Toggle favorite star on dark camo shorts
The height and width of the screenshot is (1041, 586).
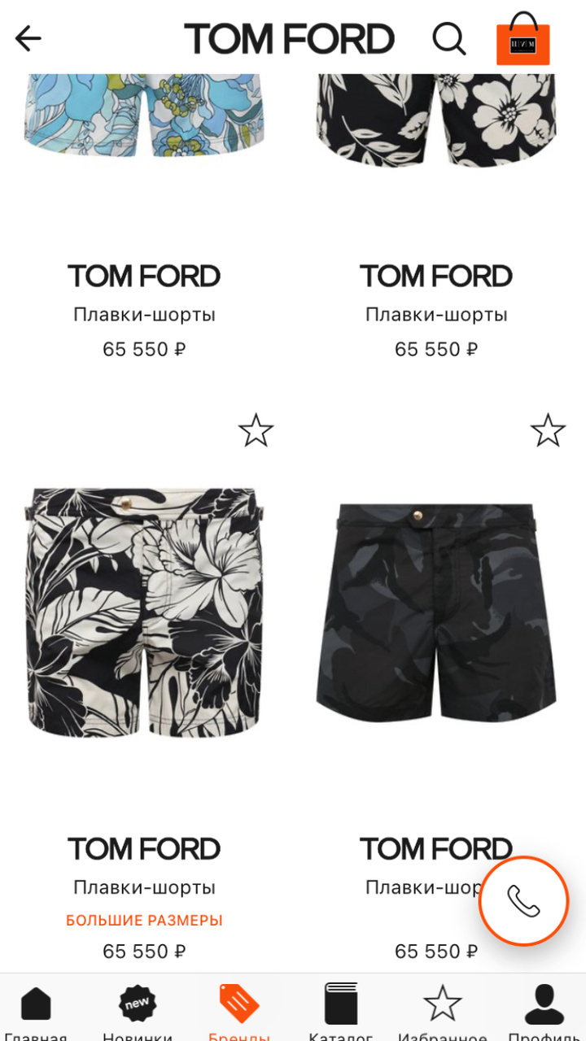[548, 430]
